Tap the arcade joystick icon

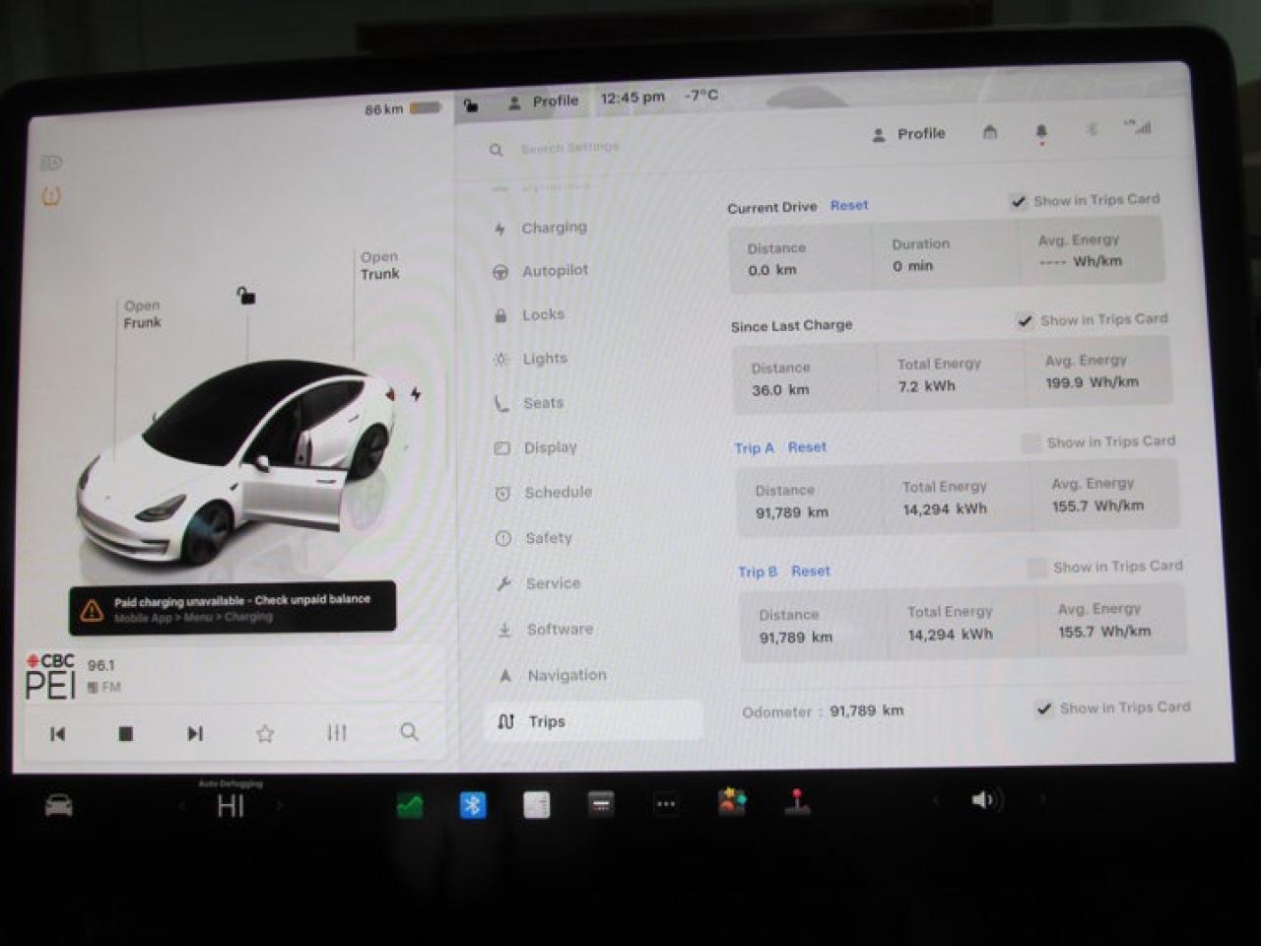797,802
